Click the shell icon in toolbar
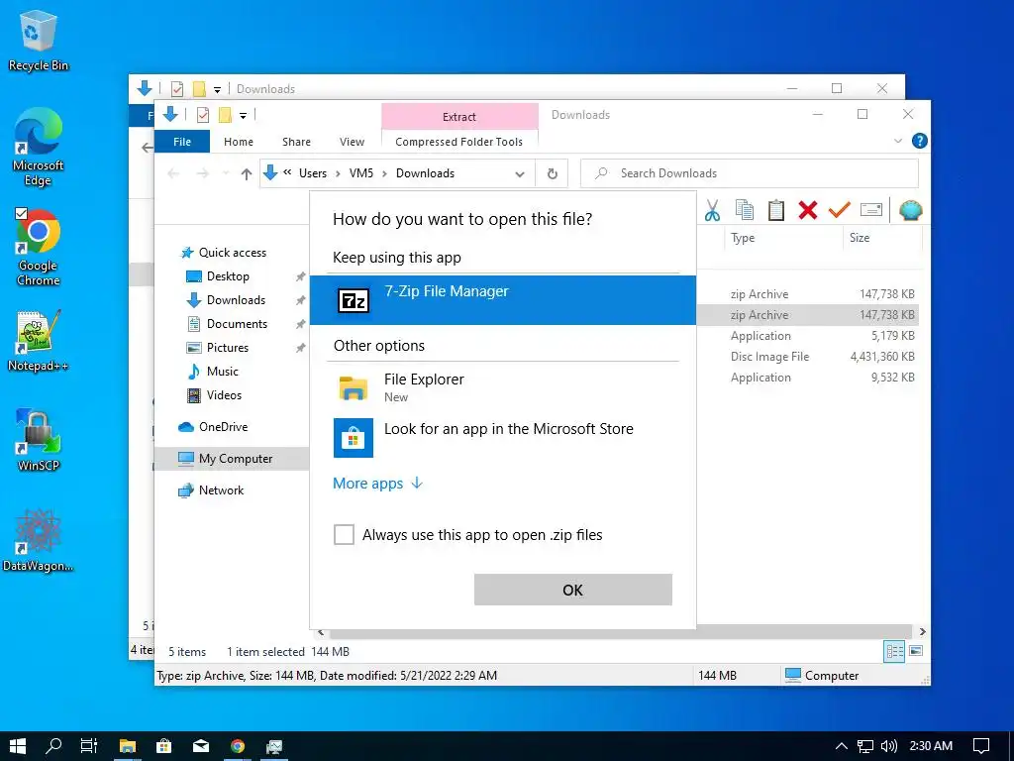Image resolution: width=1014 pixels, height=761 pixels. 911,210
